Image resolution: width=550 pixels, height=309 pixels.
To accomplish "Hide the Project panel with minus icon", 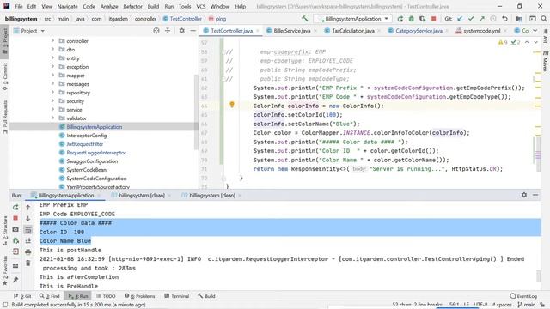I will [192, 31].
